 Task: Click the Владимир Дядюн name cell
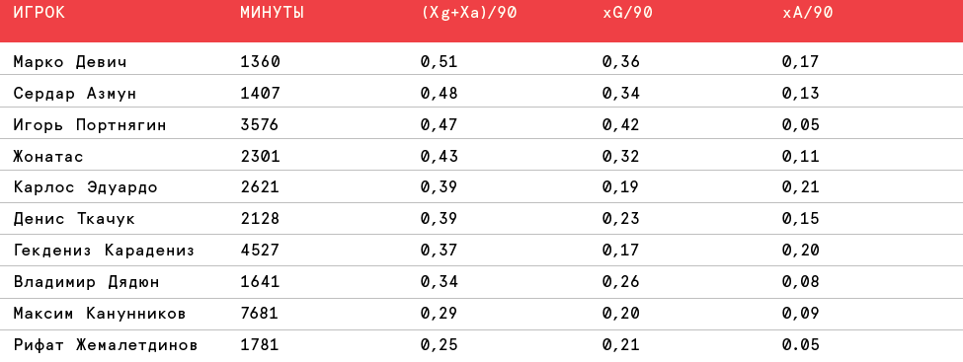(87, 282)
